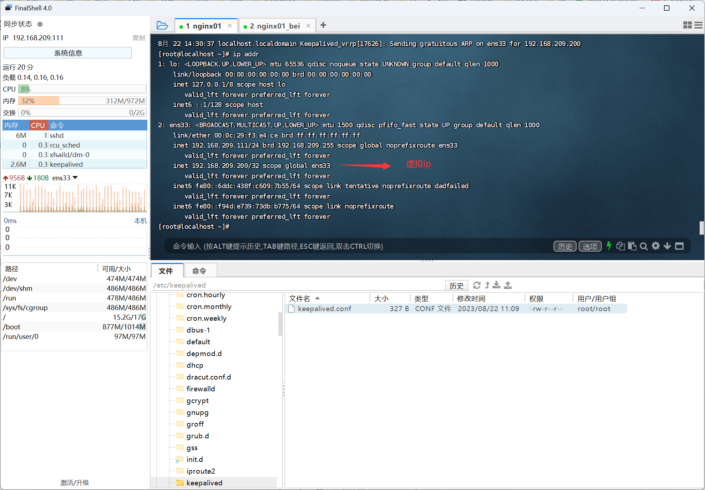Screen dimensions: 705x490
Task: Sort disk list by 可用/大小 header
Action: 122,269
